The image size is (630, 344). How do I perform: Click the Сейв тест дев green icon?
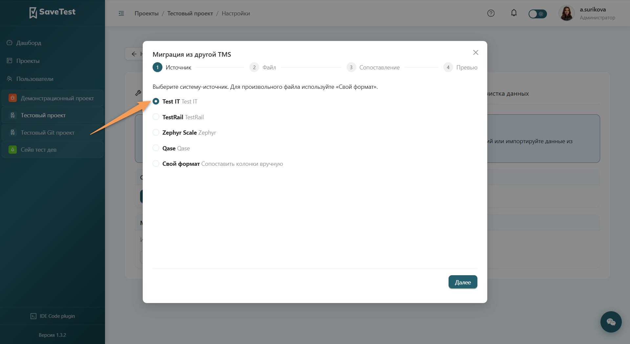12,149
